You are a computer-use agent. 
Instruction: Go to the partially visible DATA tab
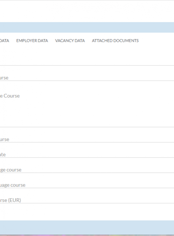tap(4, 41)
